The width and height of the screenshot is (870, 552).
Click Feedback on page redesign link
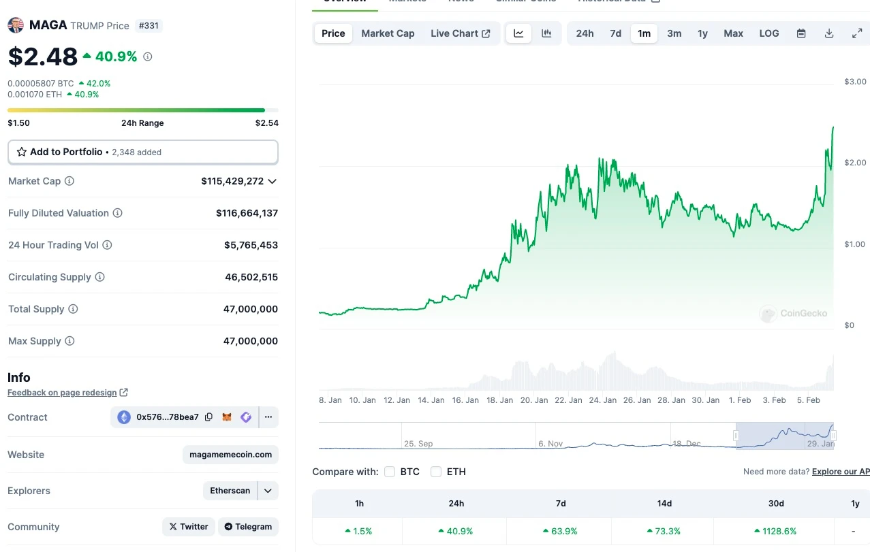tap(62, 393)
